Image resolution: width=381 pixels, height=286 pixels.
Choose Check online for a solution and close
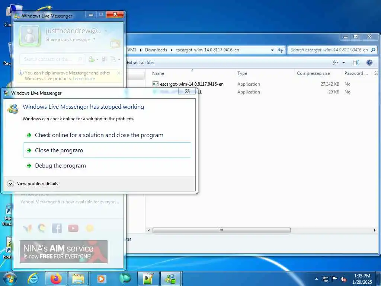tap(107, 135)
